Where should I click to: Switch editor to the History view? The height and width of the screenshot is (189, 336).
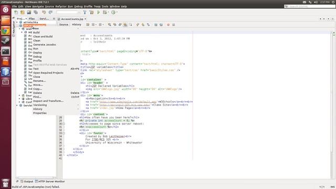point(77,25)
